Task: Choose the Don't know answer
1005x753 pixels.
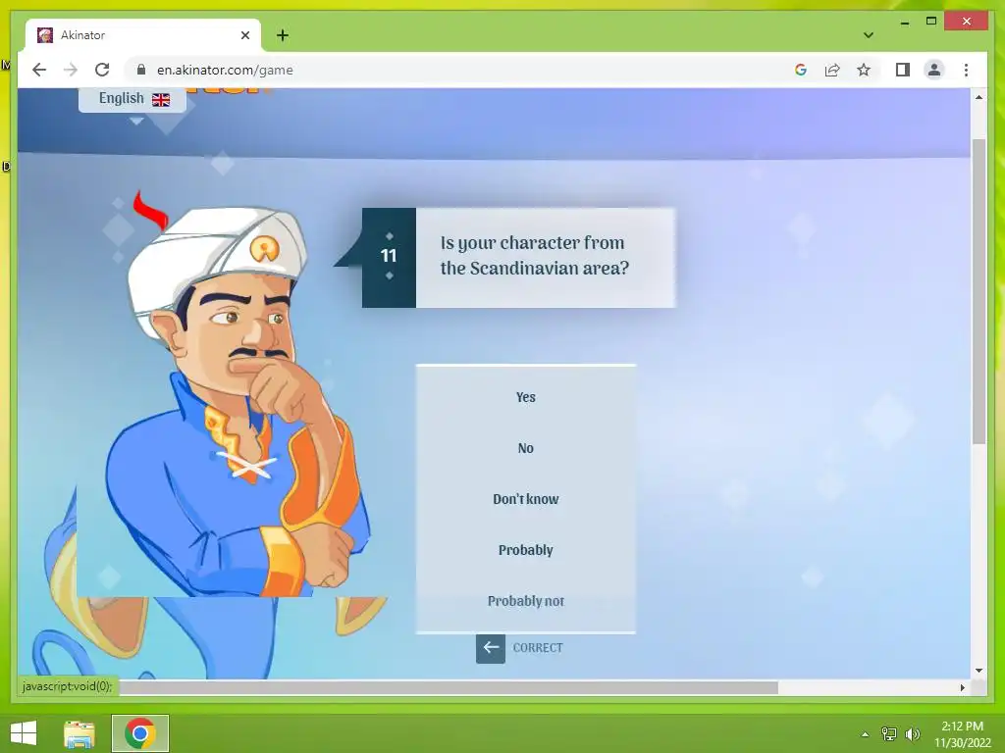Action: pos(526,499)
